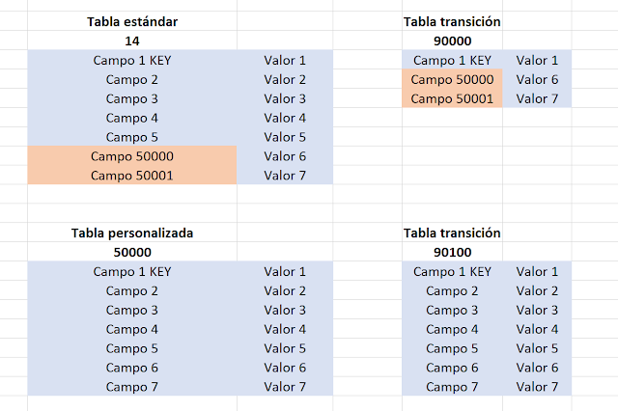Select the cell containing 90000
This screenshot has height=411, width=618.
(452, 41)
